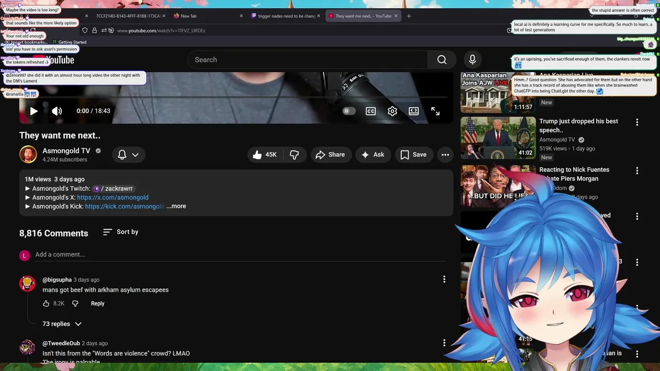Open @bigsupha profile avatar
The height and width of the screenshot is (371, 660).
[x=27, y=283]
